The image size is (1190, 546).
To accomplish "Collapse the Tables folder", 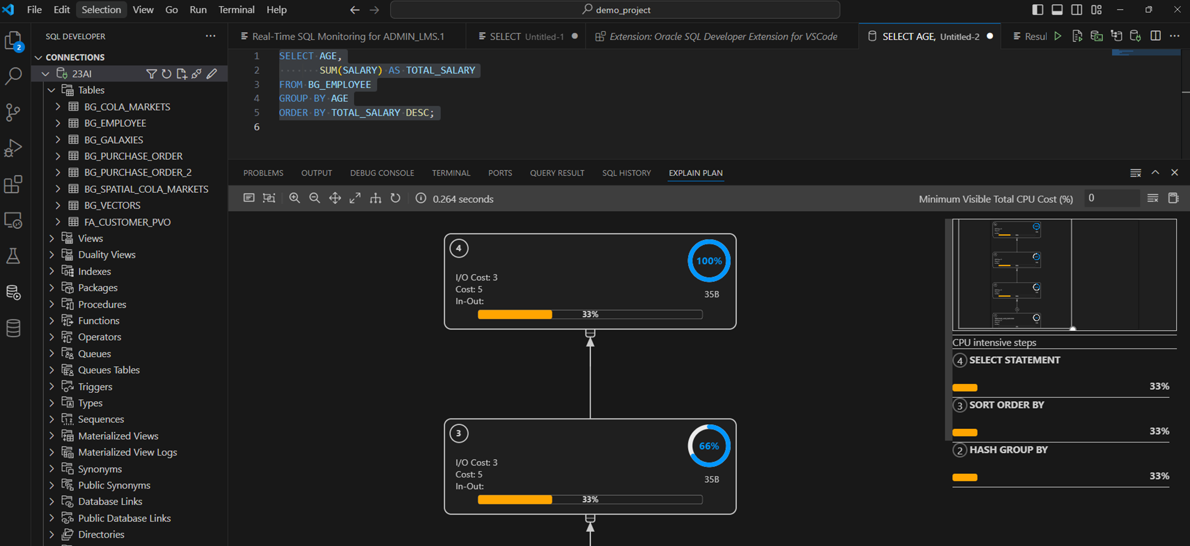I will [x=52, y=90].
